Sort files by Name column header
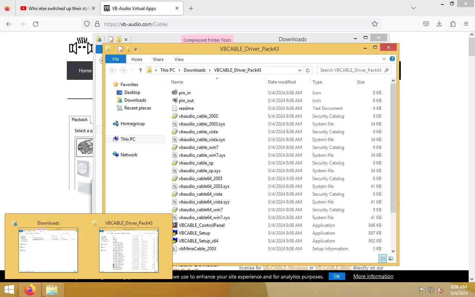Image resolution: width=475 pixels, height=297 pixels. pyautogui.click(x=217, y=82)
